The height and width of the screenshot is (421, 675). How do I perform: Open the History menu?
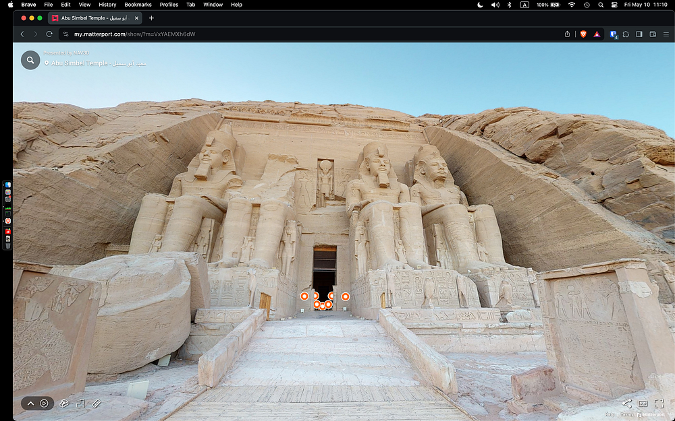point(107,5)
